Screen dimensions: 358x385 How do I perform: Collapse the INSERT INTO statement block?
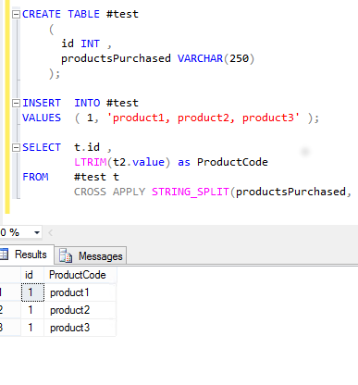point(16,103)
